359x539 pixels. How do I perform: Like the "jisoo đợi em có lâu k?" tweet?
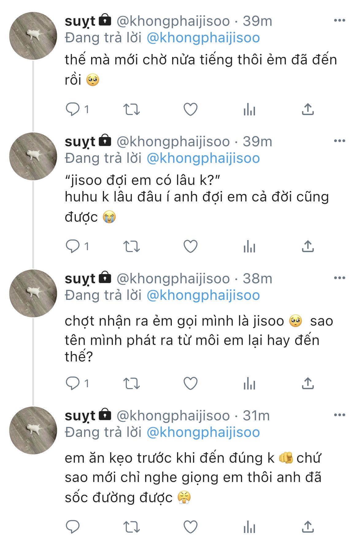[190, 247]
